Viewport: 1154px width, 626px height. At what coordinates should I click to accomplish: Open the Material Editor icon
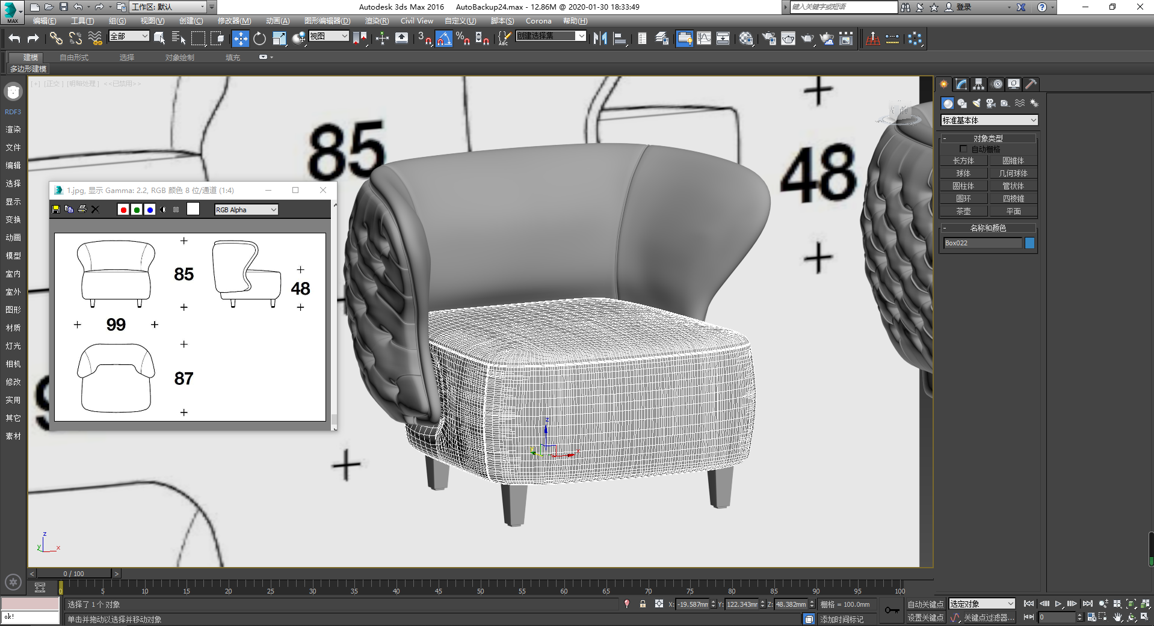(x=746, y=38)
